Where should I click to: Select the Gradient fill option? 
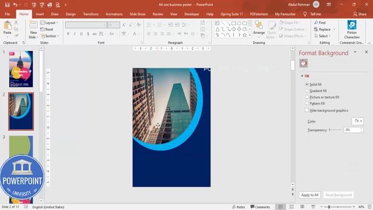pos(316,91)
